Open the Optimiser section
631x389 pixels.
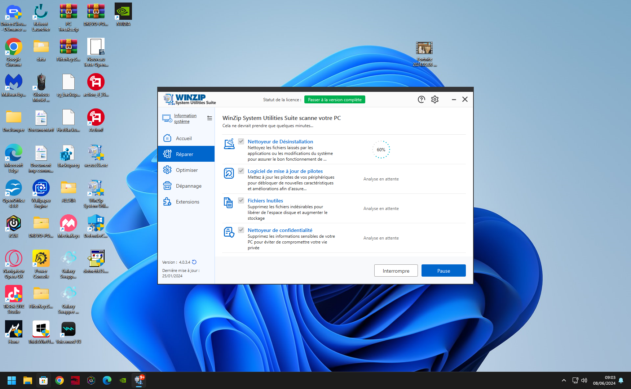186,170
